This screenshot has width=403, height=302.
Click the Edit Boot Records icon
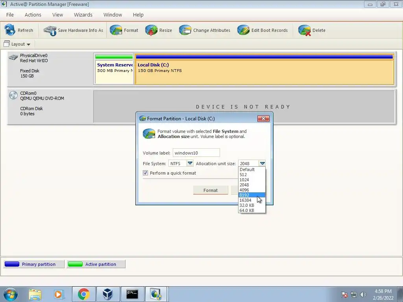(x=243, y=30)
